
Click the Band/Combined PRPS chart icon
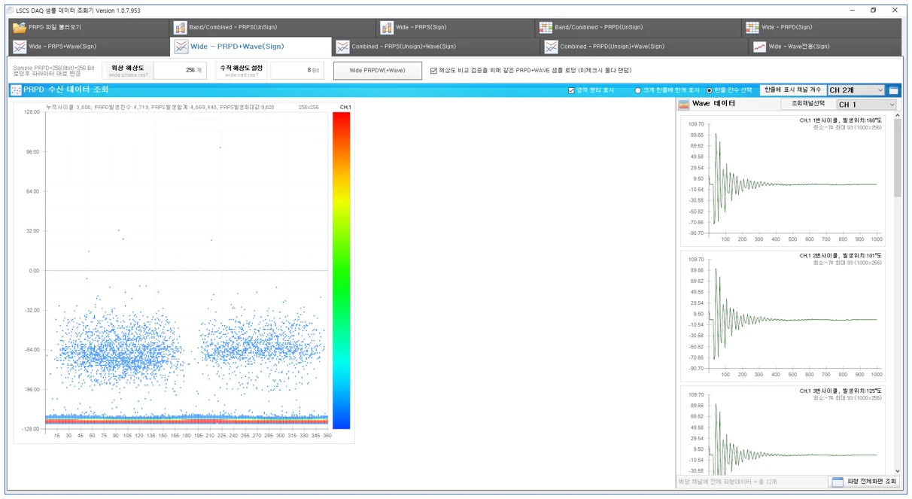click(x=181, y=28)
